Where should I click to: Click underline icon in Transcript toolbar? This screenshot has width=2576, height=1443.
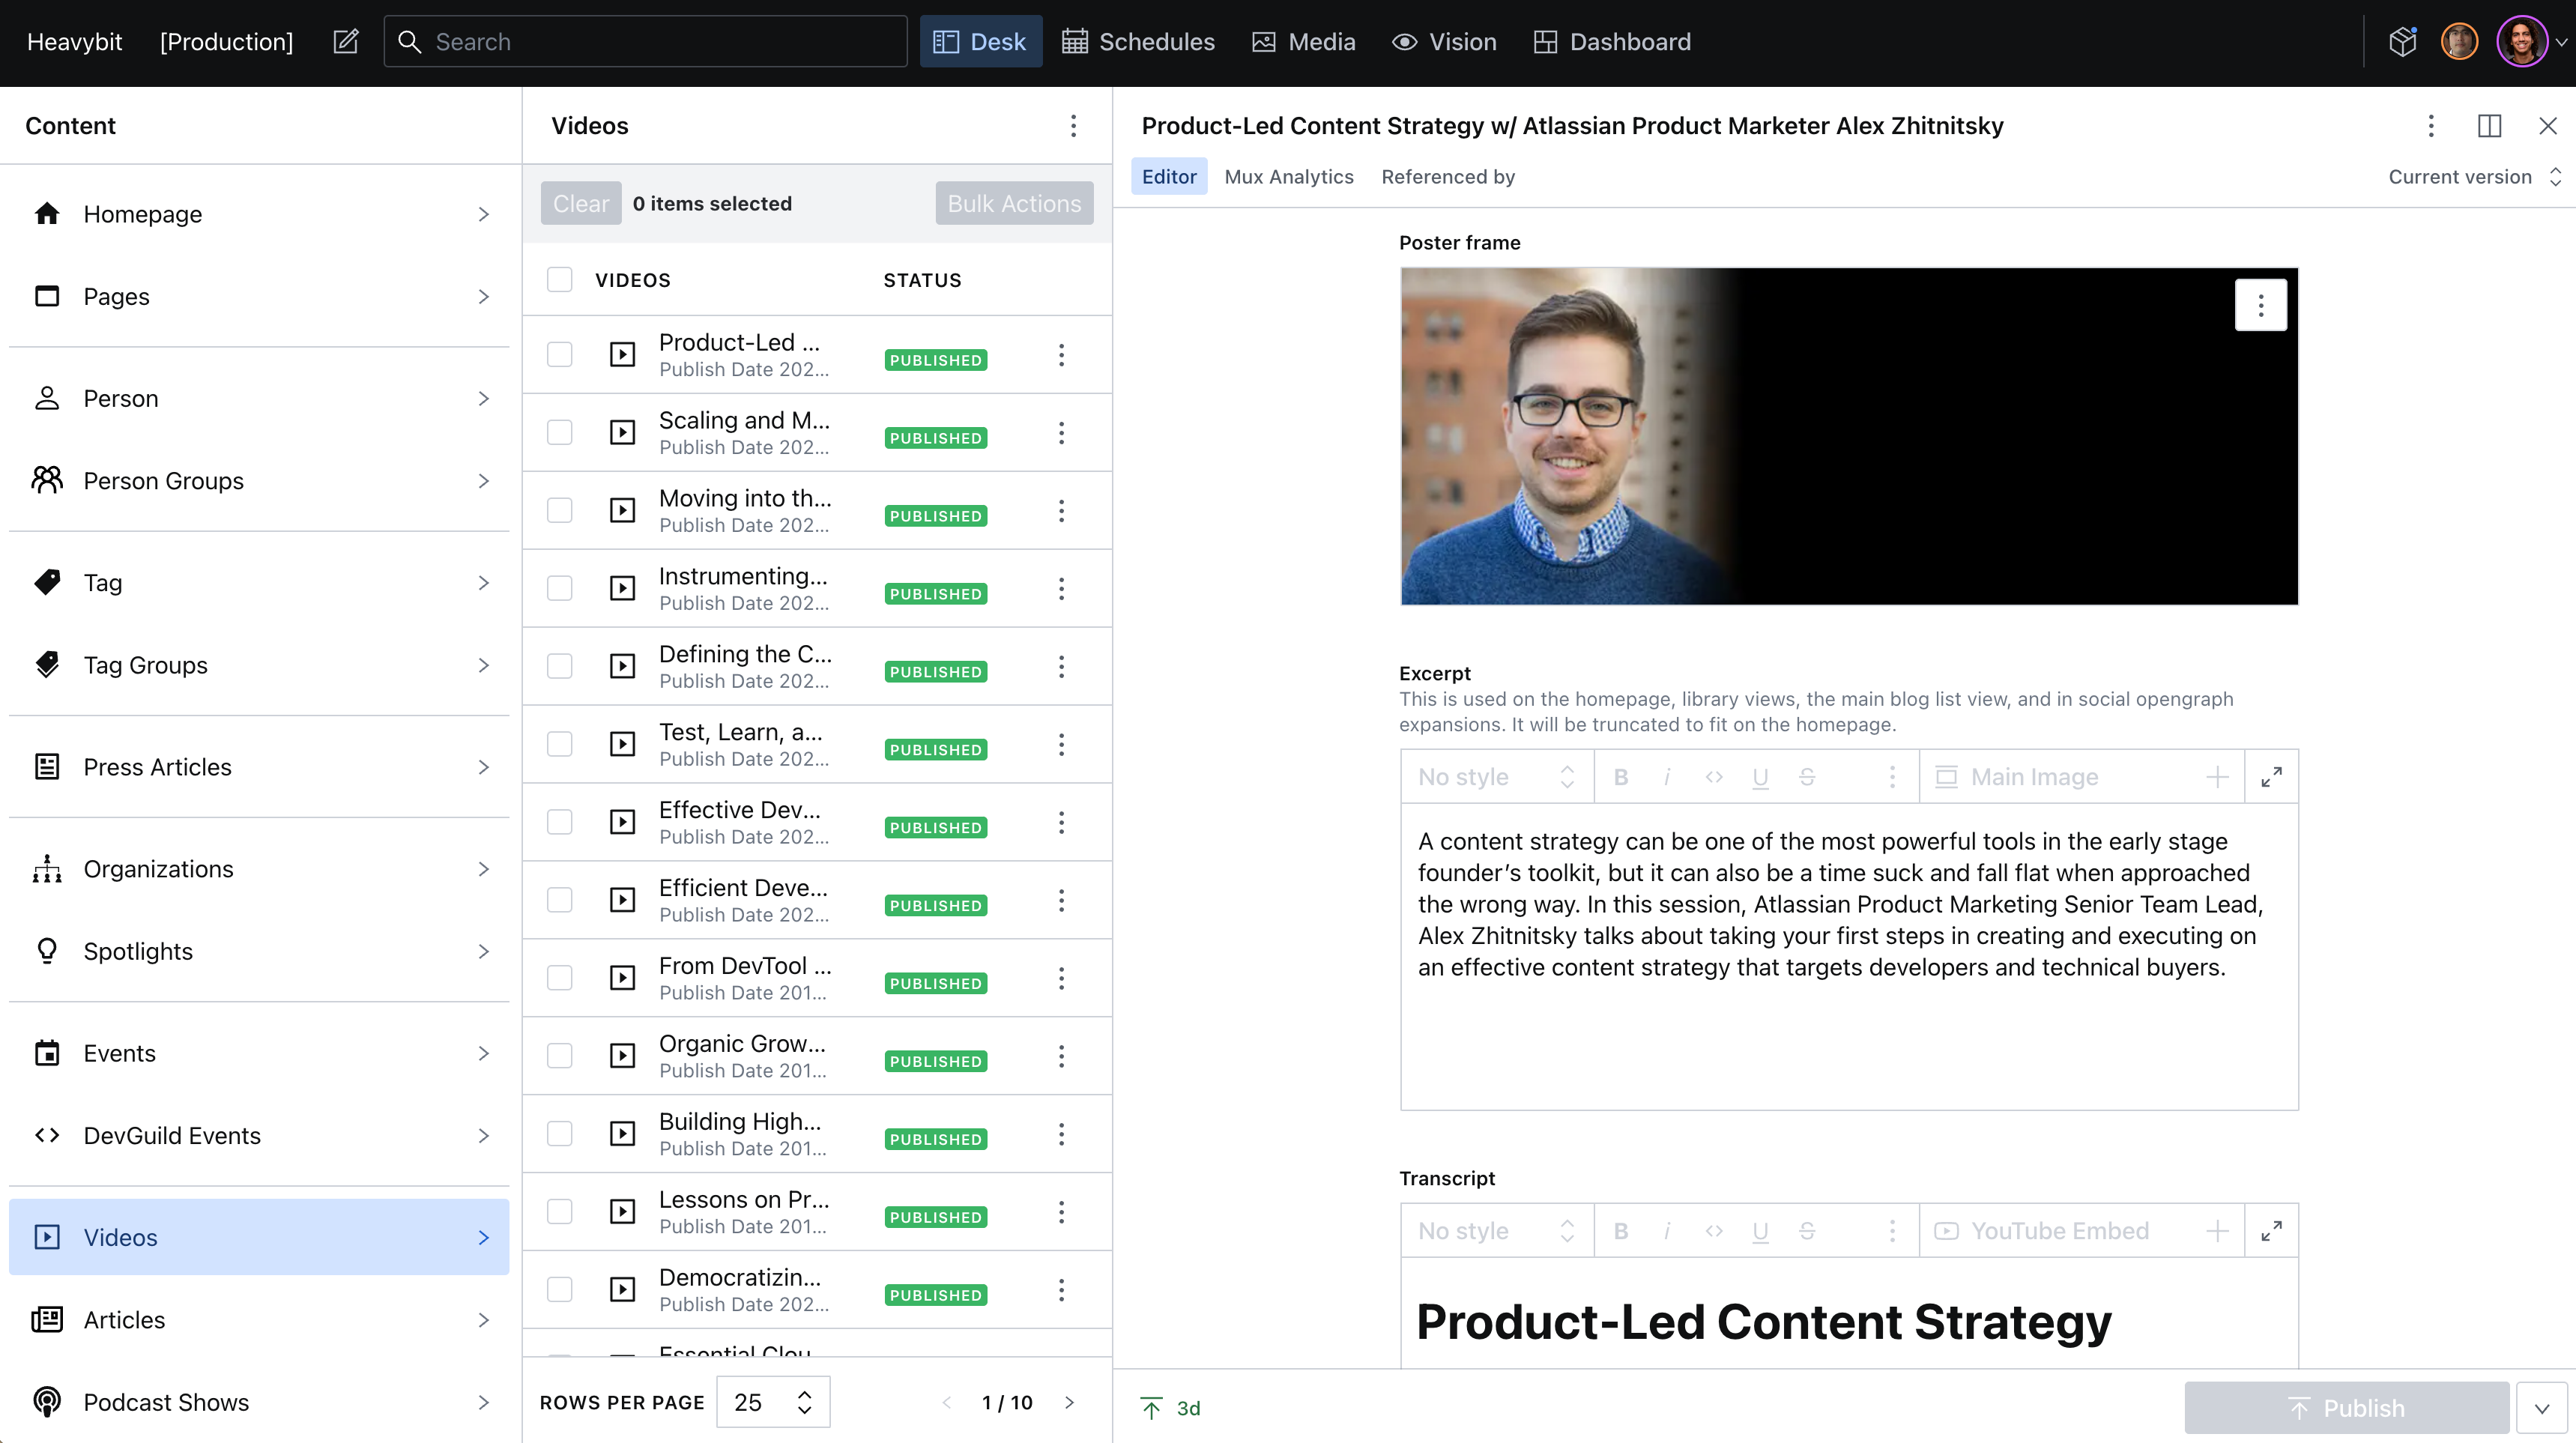[1760, 1231]
